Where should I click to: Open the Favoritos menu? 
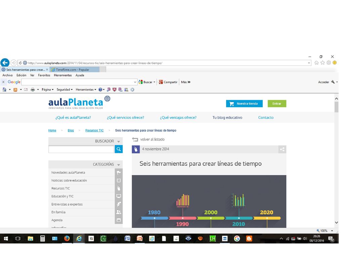pyautogui.click(x=44, y=75)
